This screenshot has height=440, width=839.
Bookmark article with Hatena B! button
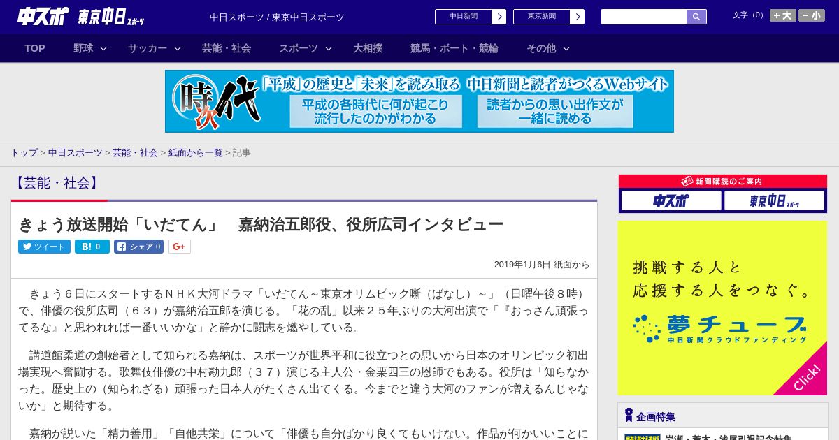[x=92, y=247]
